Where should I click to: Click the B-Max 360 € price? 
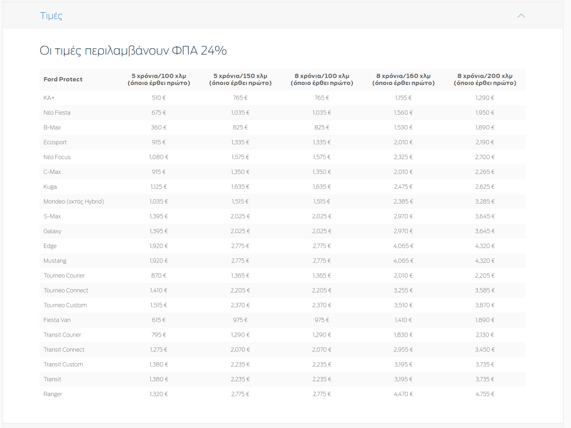coord(159,127)
